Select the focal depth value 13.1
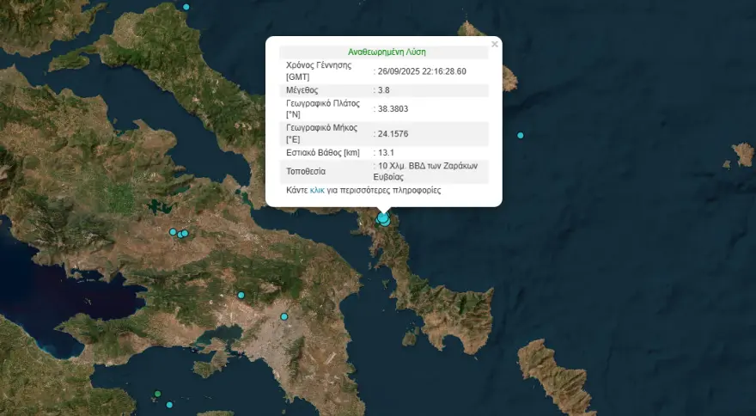756x416 pixels. 386,152
